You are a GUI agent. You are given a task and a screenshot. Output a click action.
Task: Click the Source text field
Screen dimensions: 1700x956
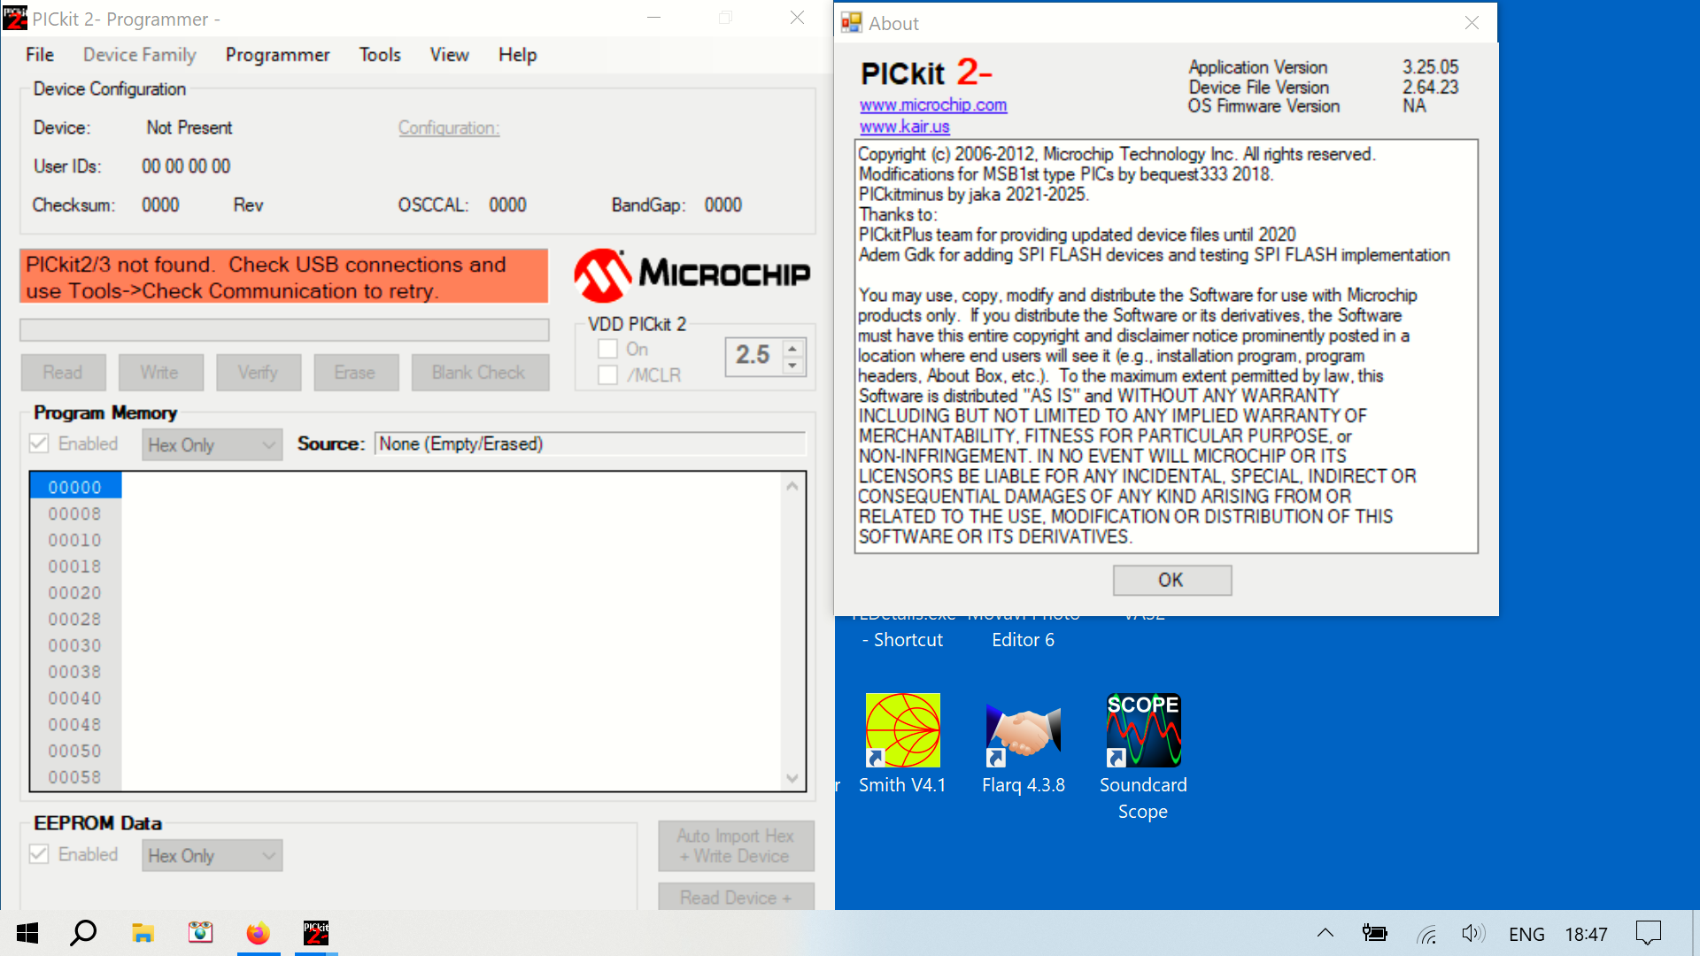[590, 443]
